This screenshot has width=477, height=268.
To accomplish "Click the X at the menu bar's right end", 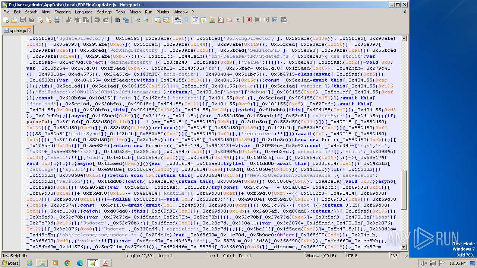I will tap(405, 12).
